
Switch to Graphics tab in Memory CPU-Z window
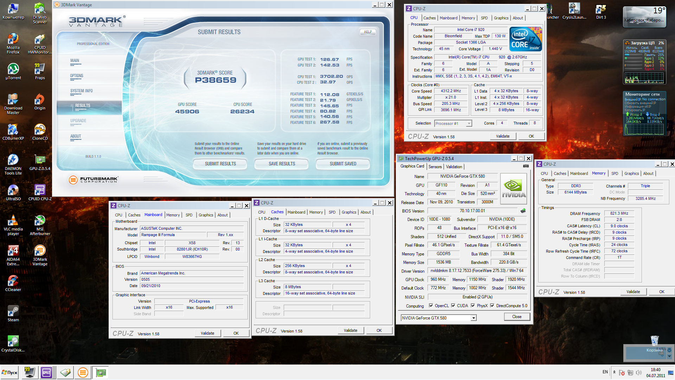(x=631, y=173)
